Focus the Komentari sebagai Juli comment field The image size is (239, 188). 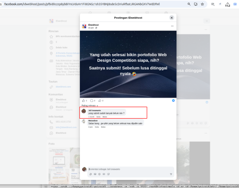(130, 169)
